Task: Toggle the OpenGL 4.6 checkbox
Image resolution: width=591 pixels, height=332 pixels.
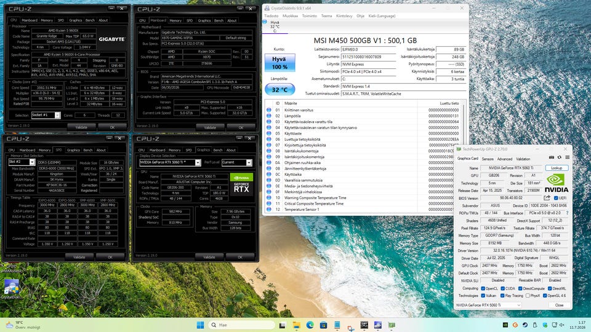Action: point(545,296)
